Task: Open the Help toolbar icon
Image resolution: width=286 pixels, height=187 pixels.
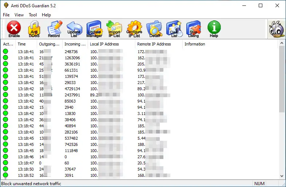Action: tap(214, 29)
